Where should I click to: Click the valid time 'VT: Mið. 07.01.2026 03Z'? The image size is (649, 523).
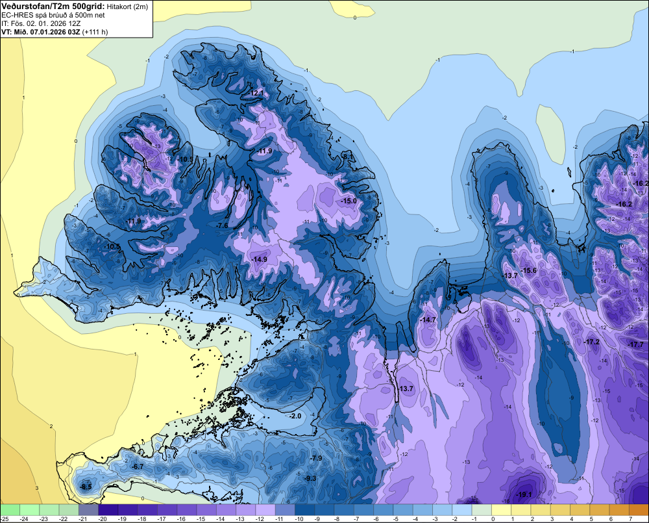click(41, 32)
